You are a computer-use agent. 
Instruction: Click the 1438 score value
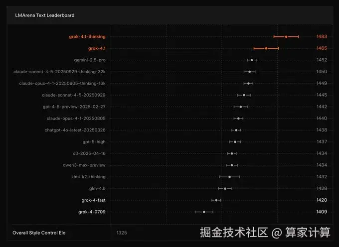tap(322, 130)
